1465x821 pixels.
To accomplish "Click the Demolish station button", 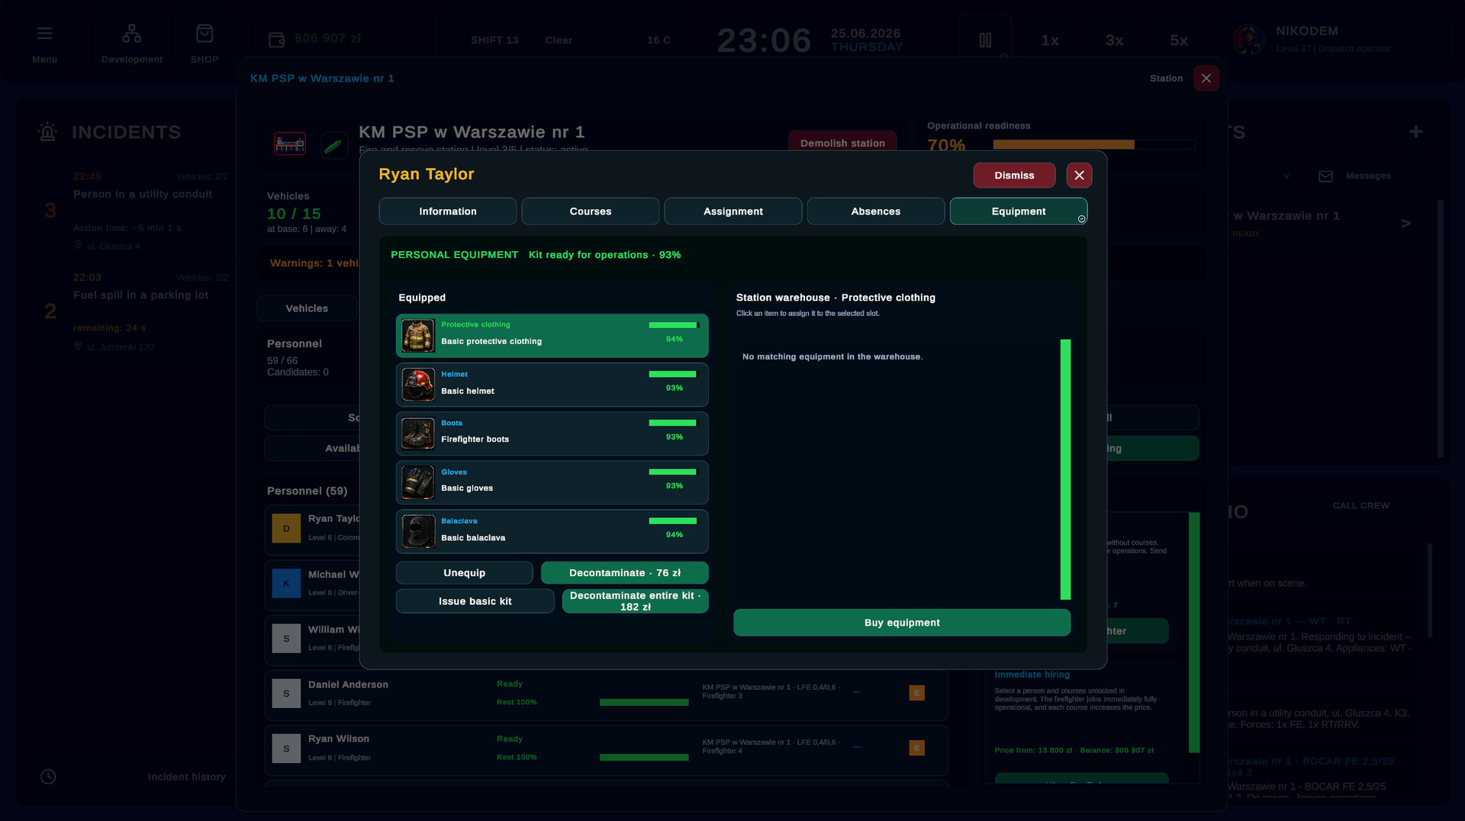I will [842, 143].
